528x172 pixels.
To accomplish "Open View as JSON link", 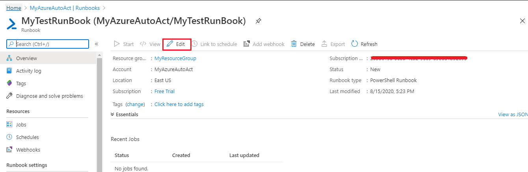I will 513,115.
